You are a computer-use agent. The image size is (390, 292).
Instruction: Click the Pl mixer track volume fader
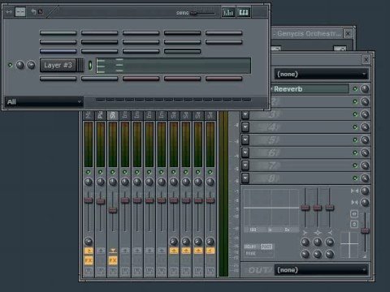[x=101, y=201]
